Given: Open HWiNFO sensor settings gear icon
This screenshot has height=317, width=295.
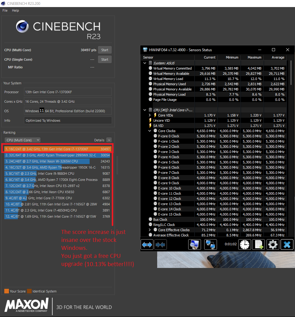Looking at the screenshot, I should pos(273,244).
